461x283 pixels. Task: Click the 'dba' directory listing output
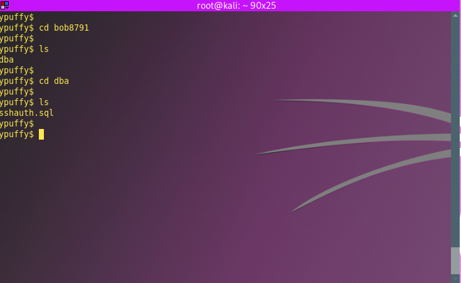(x=7, y=60)
